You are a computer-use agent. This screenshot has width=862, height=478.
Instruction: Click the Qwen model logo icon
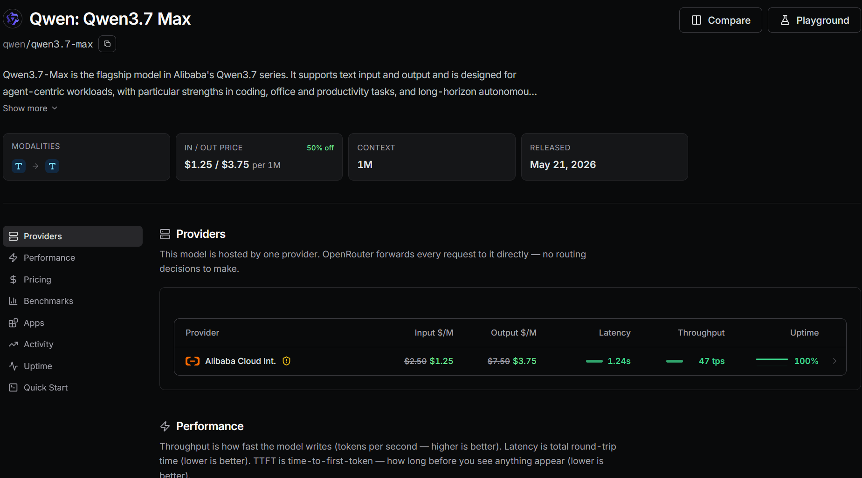point(13,19)
